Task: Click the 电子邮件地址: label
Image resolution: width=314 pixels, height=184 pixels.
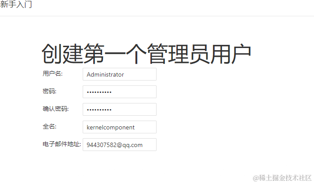Action: pyautogui.click(x=62, y=144)
